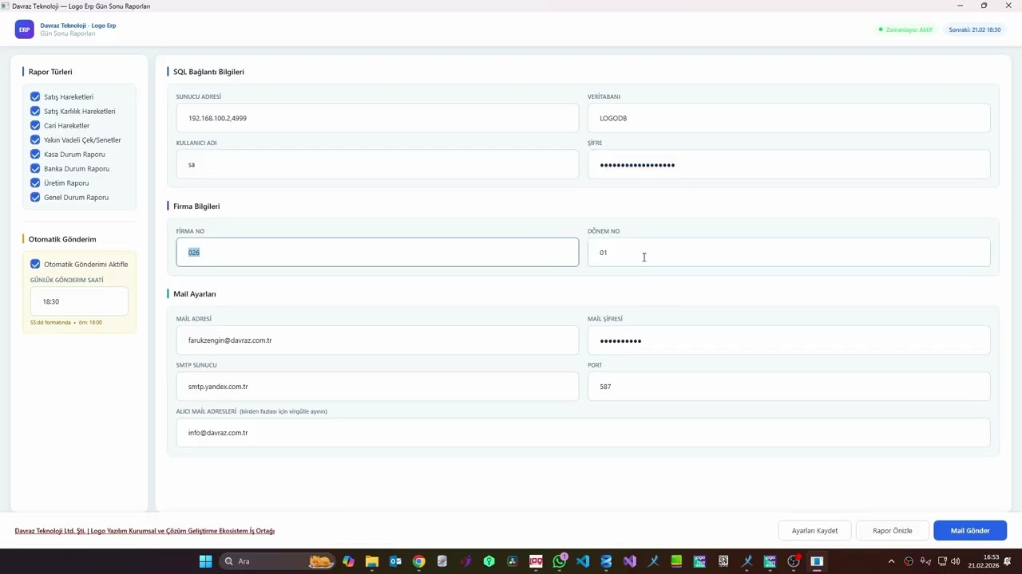The height and width of the screenshot is (574, 1022).
Task: Click the SQL Bağlantı Bilgileri section heading
Action: pos(208,72)
